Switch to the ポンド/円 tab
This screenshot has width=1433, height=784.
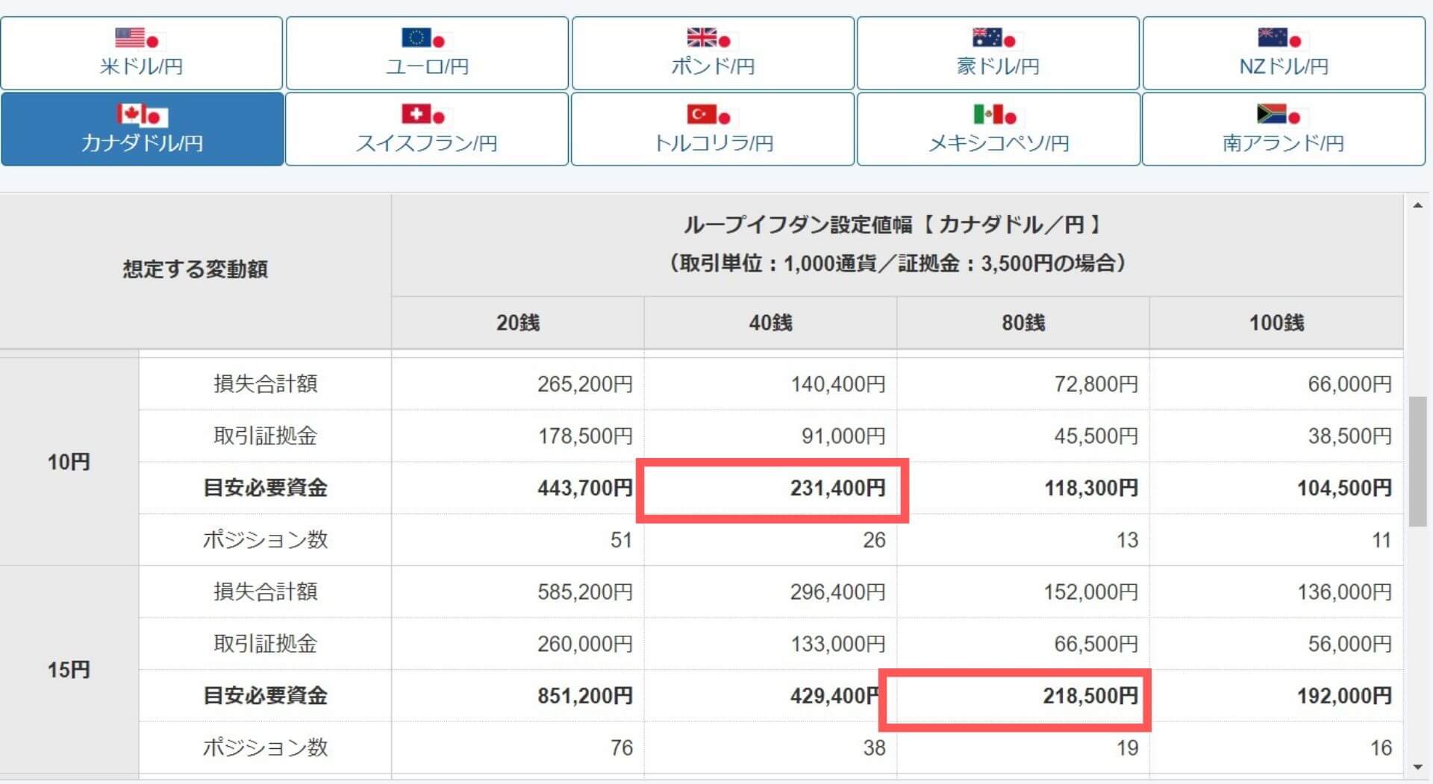click(713, 53)
